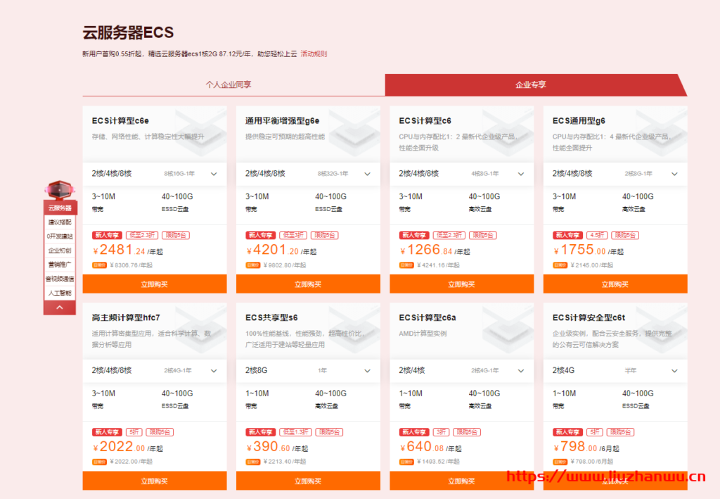Viewport: 720px width, 499px height.
Task: Collapse the sidebar with the up arrow
Action: (x=60, y=307)
